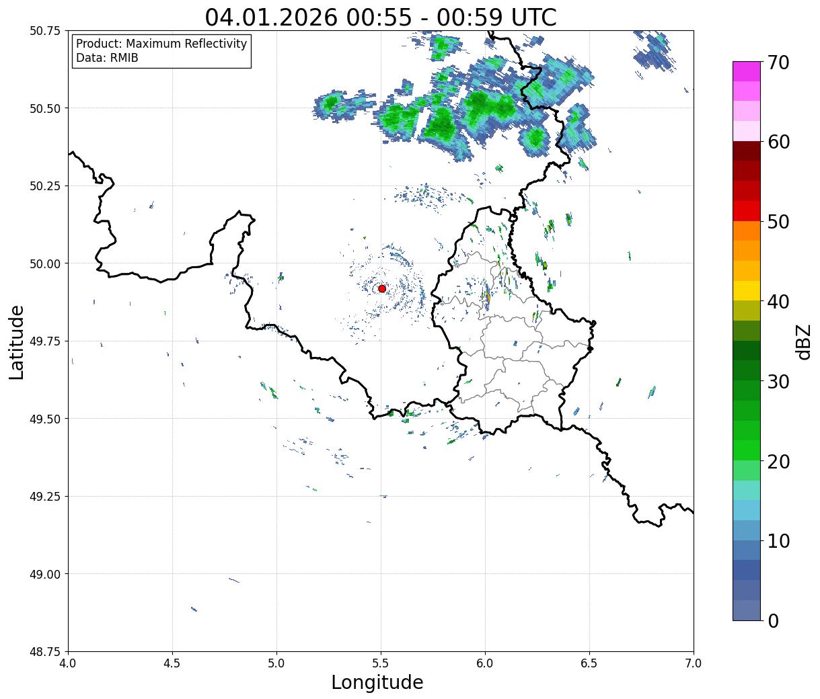The image size is (820, 699).
Task: Click the dark maroon 60 dBZ color band
Action: (747, 151)
